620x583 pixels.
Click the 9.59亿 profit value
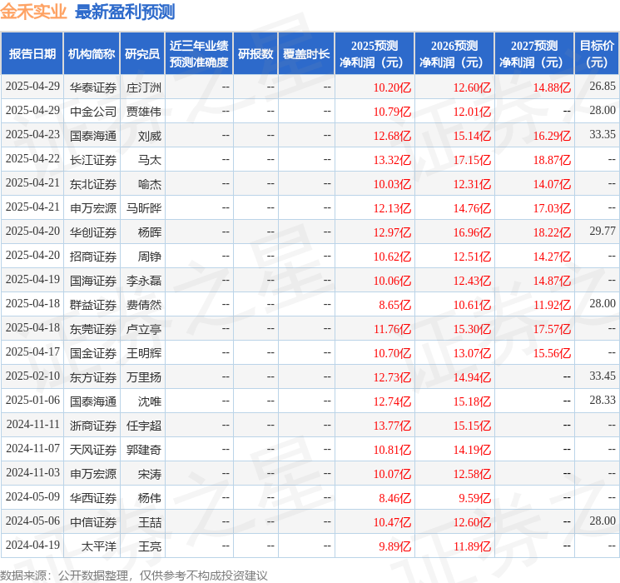474,498
